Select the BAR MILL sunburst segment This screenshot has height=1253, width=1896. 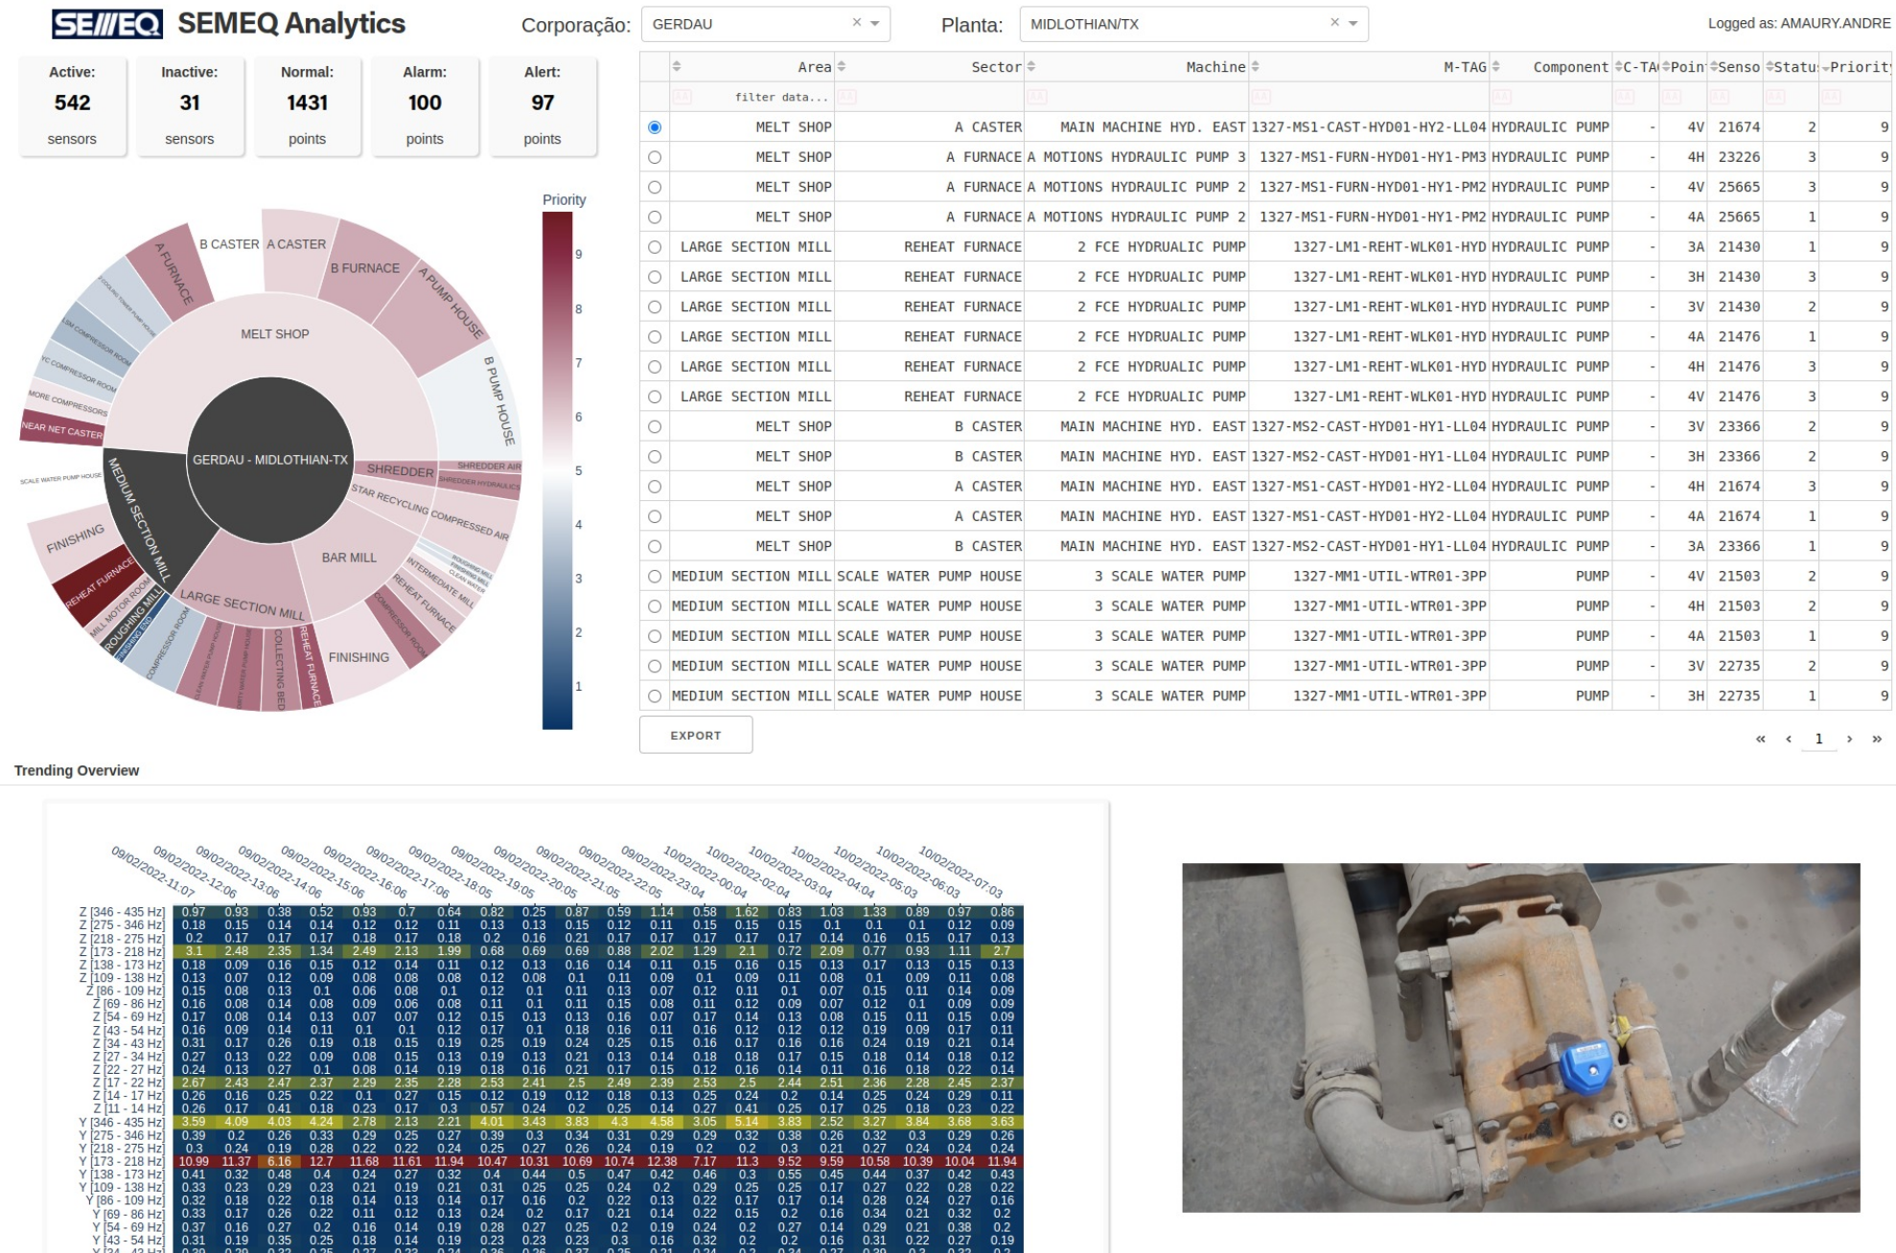[x=349, y=558]
